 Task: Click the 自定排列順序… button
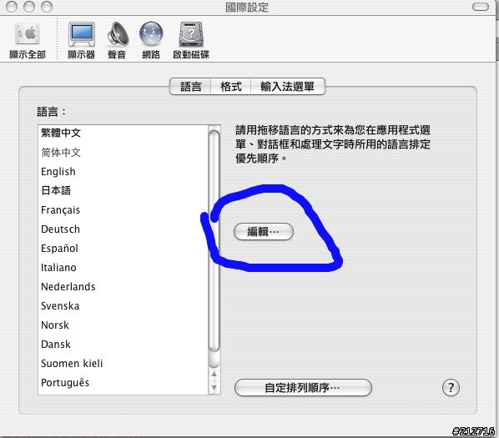click(x=303, y=388)
